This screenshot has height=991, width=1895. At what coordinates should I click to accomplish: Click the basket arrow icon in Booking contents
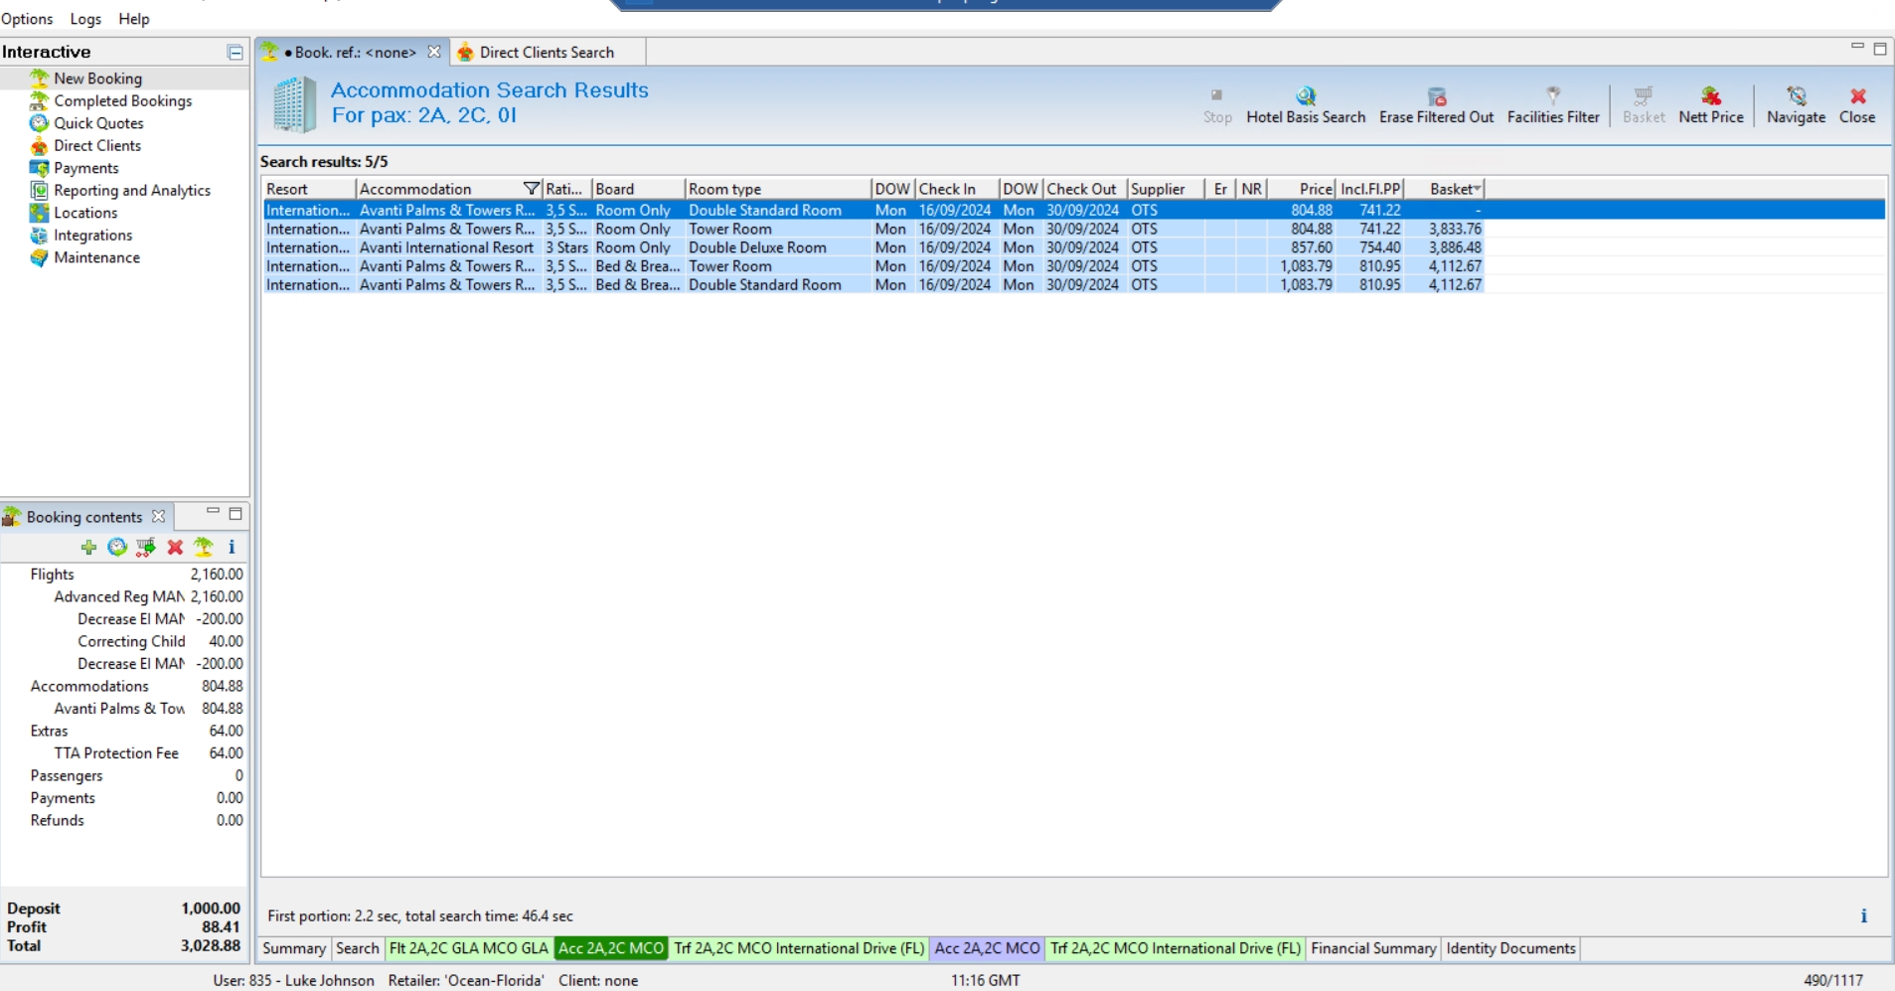pos(146,547)
